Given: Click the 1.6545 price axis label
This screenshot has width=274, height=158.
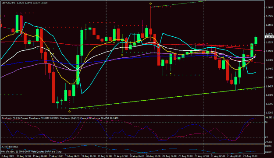Looking at the screenshot, I should (269, 34).
